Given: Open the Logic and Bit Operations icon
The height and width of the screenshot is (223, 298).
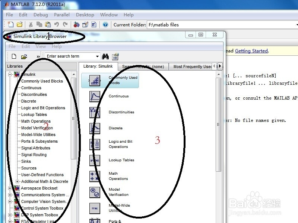Looking at the screenshot, I should 95,144.
